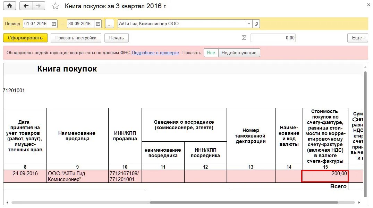Click the Всего total label
The width and height of the screenshot is (373, 208).
tap(338, 187)
